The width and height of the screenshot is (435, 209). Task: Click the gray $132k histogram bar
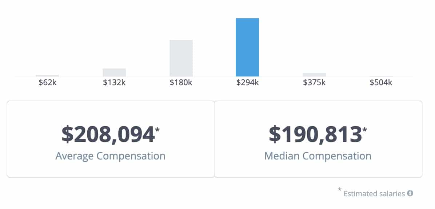(x=114, y=72)
